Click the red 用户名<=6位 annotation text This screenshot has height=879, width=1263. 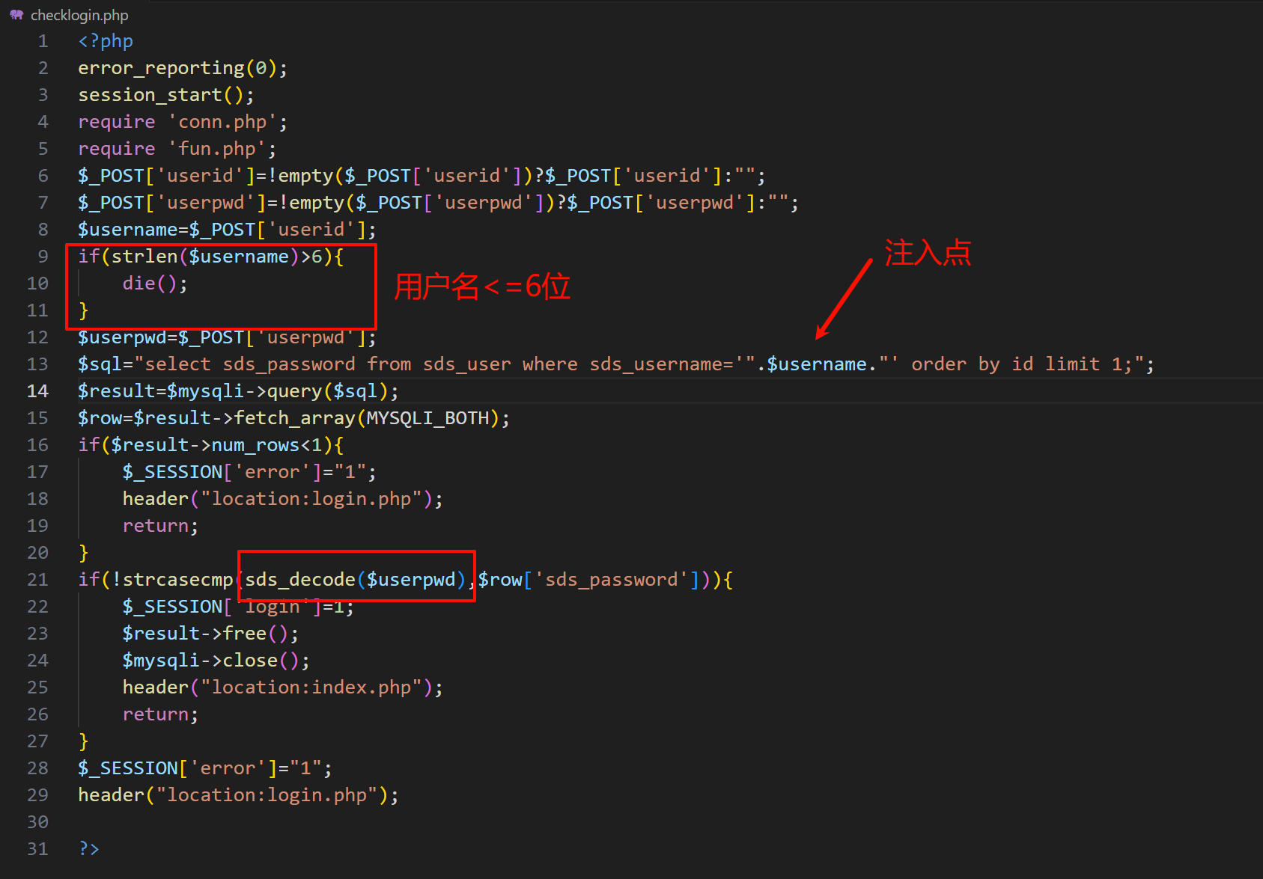(x=482, y=287)
